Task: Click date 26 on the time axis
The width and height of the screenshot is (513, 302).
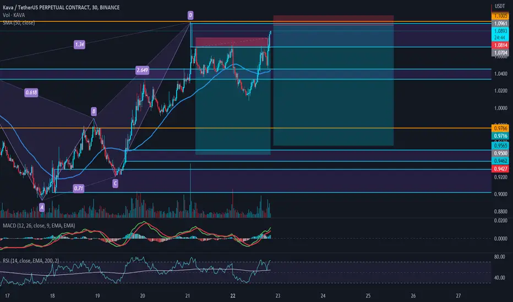Action: click(413, 296)
